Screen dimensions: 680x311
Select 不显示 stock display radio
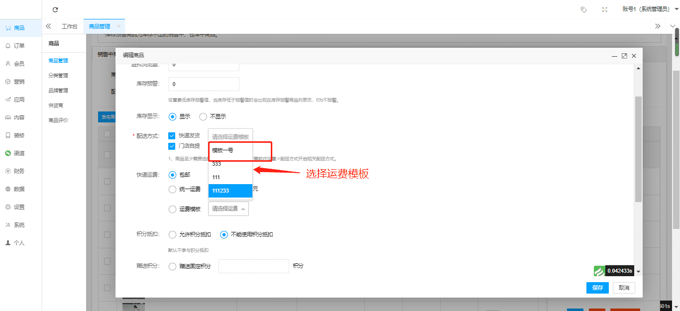(203, 116)
